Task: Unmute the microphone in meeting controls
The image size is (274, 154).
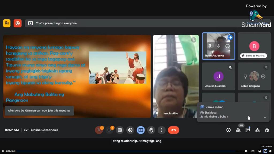Action: tap(99, 130)
